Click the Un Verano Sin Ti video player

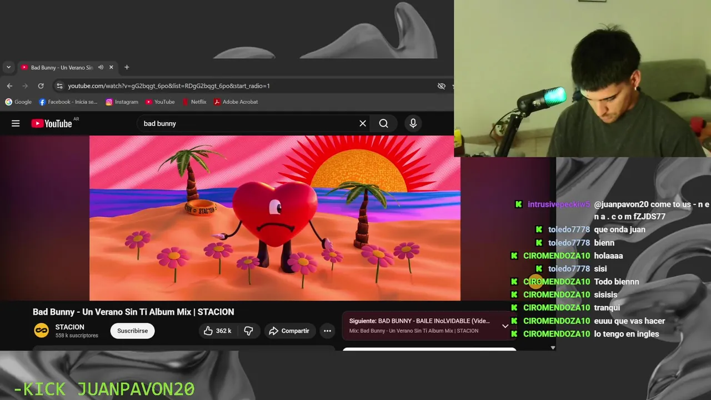click(274, 218)
